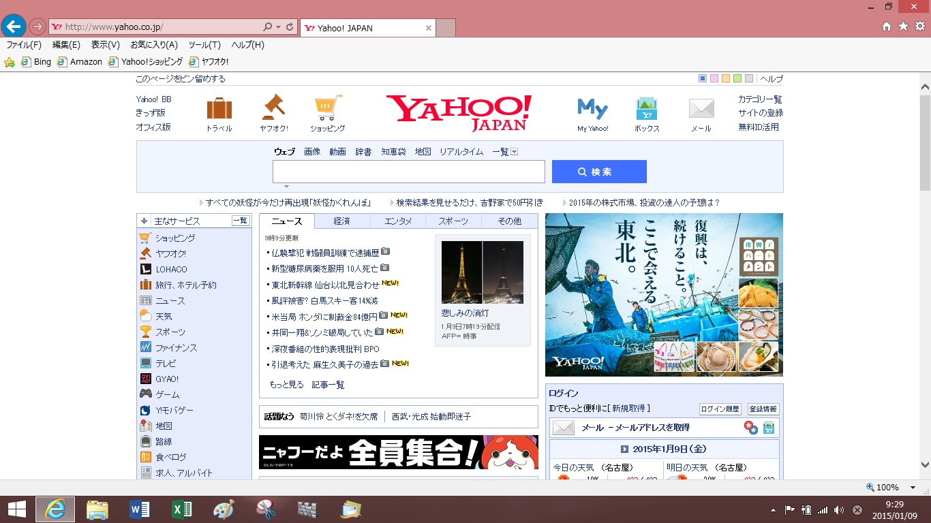Open the トラベル suitcase icon
Screen dimensions: 931x523
219,108
